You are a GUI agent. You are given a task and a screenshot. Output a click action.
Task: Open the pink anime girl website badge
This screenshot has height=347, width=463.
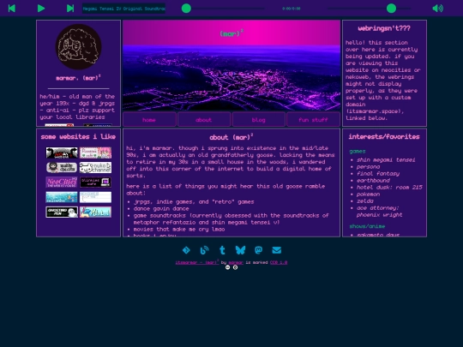pos(95,153)
